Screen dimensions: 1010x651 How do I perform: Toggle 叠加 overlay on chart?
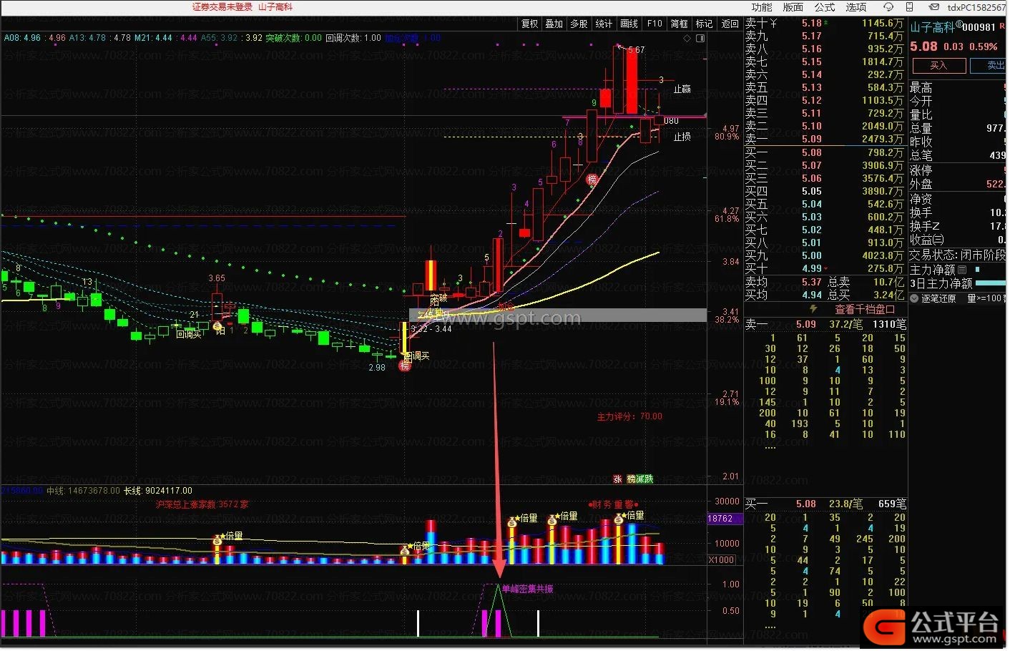pos(554,24)
